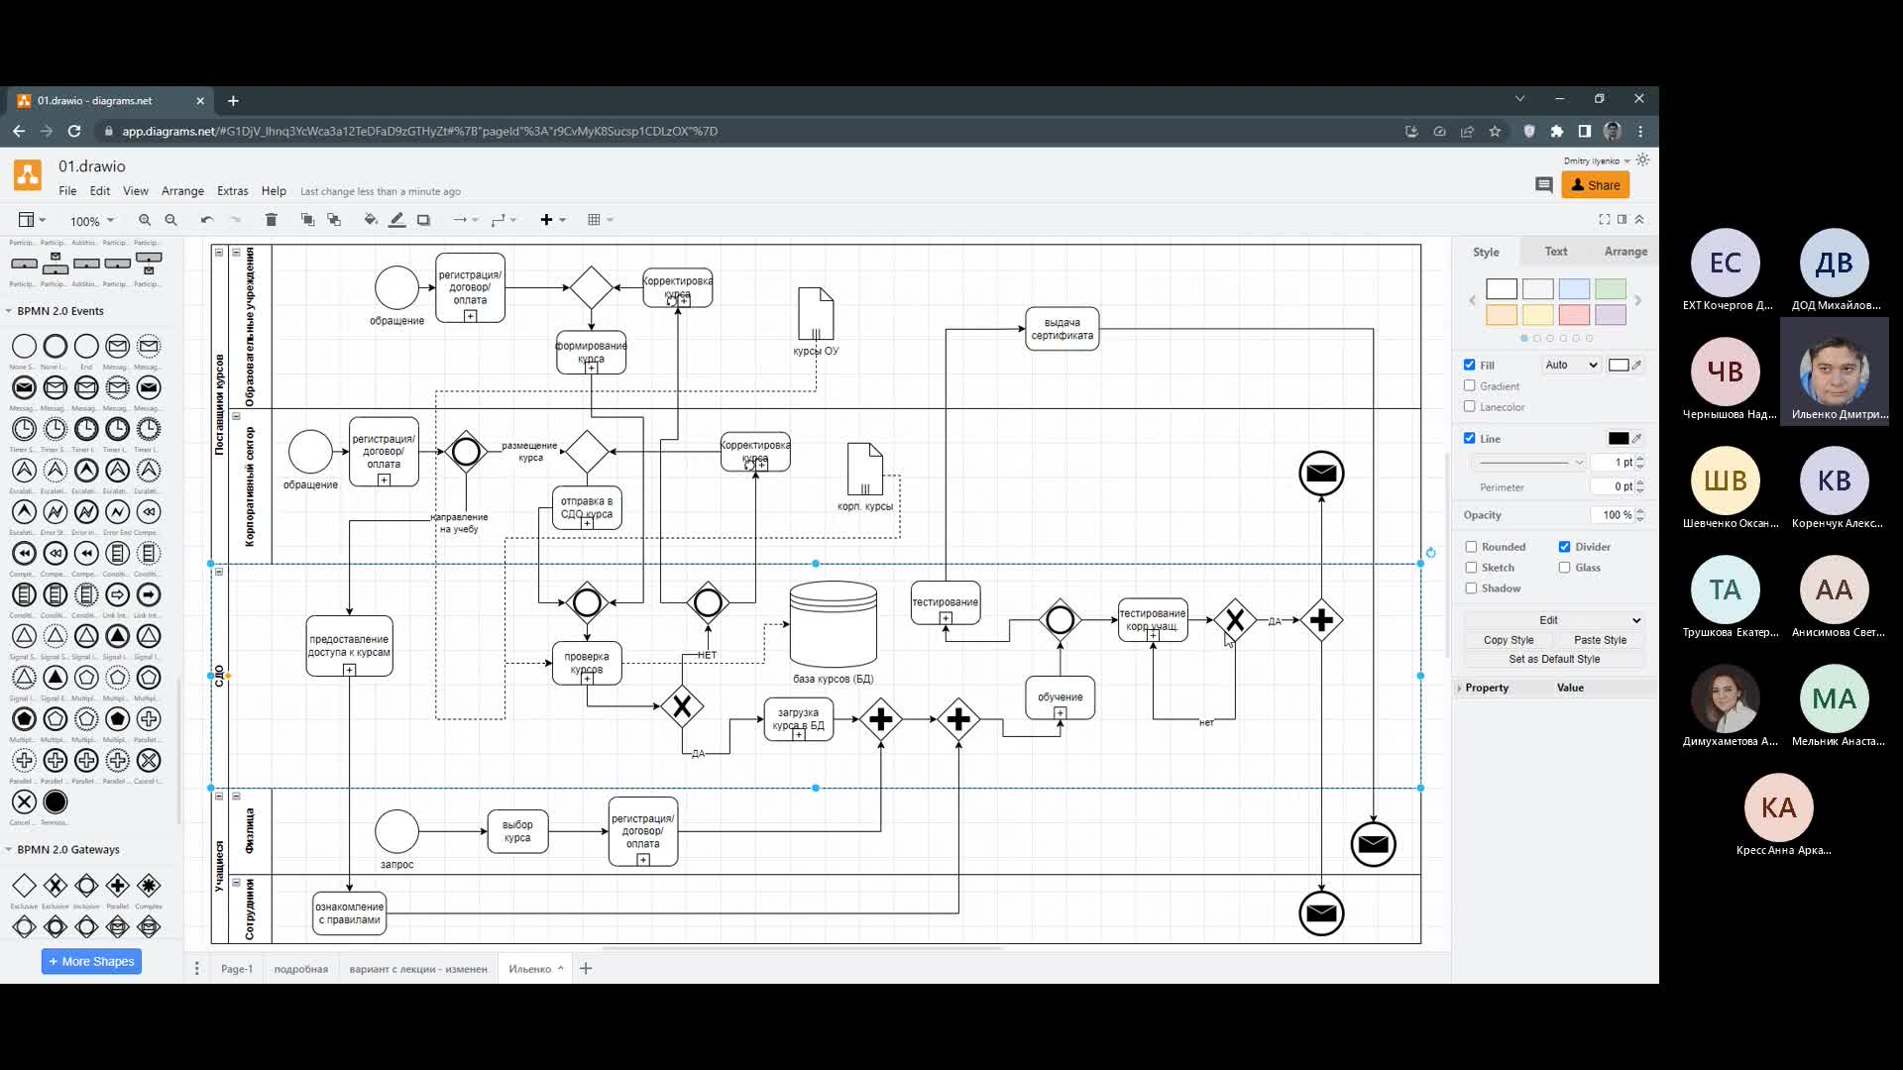The image size is (1903, 1070).
Task: Open the comments speech bubble icon
Action: click(1543, 184)
